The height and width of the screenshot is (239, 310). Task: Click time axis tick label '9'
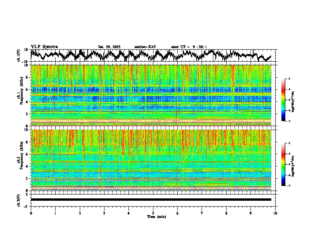point(251,213)
